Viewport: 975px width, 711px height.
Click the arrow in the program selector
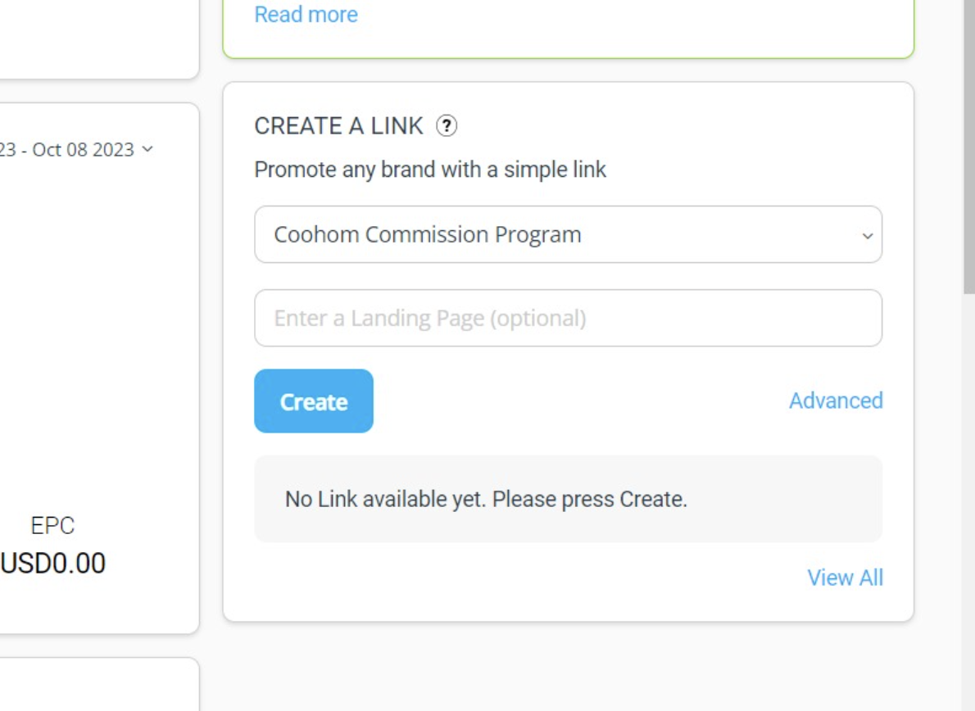coord(868,236)
